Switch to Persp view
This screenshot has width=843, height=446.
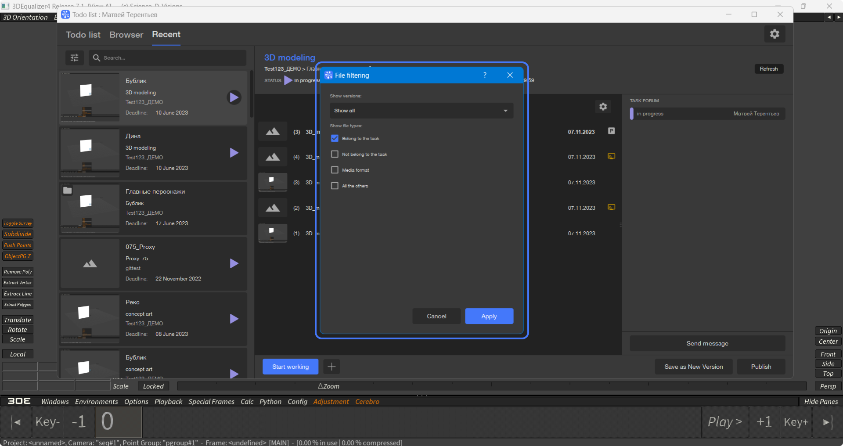coord(828,386)
